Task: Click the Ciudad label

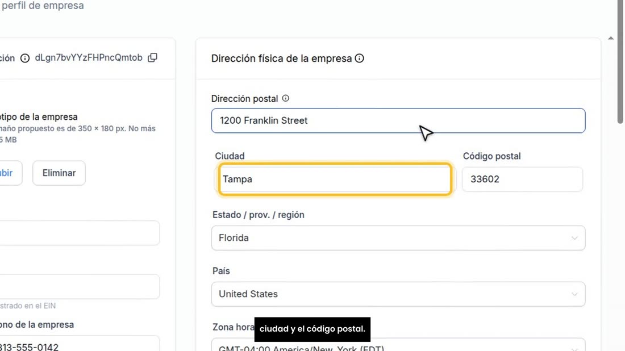Action: (230, 156)
